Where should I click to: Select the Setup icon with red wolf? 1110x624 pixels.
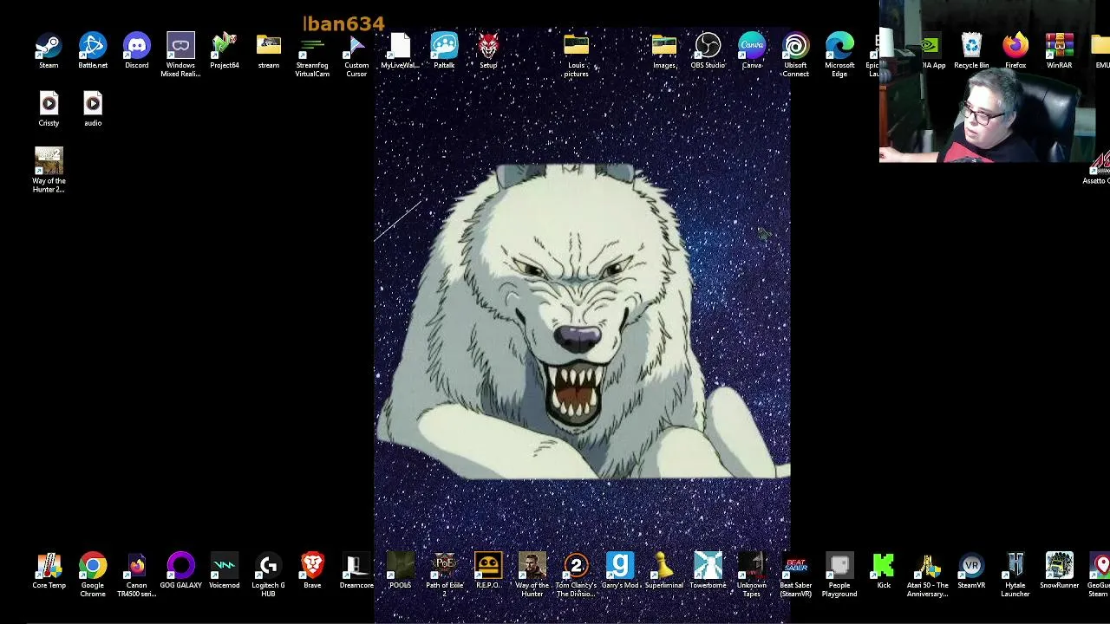point(488,47)
